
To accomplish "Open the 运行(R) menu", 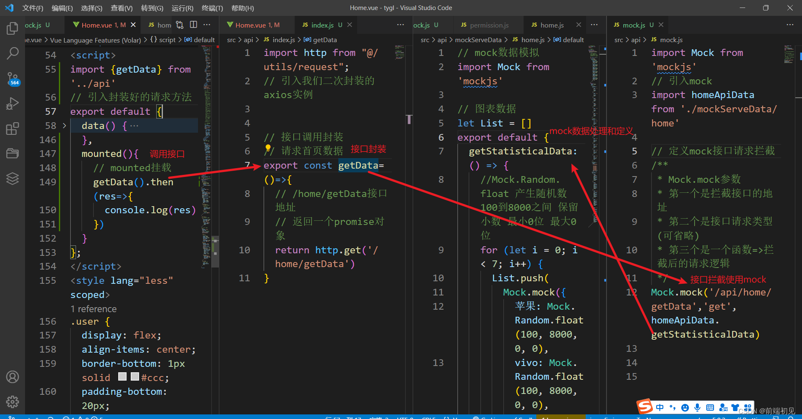I will [183, 8].
